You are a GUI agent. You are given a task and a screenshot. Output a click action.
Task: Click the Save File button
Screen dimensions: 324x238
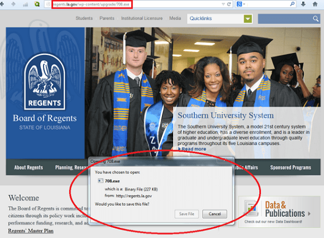[x=187, y=214]
